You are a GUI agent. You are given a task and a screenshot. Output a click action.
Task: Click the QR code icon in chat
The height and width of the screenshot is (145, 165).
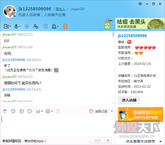pyautogui.click(x=56, y=70)
